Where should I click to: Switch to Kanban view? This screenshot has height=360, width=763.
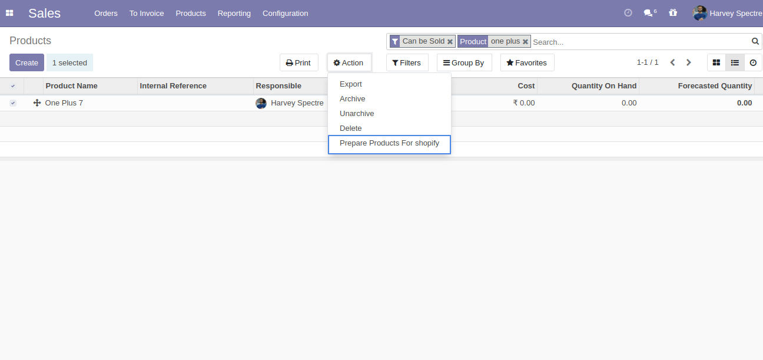tap(716, 62)
